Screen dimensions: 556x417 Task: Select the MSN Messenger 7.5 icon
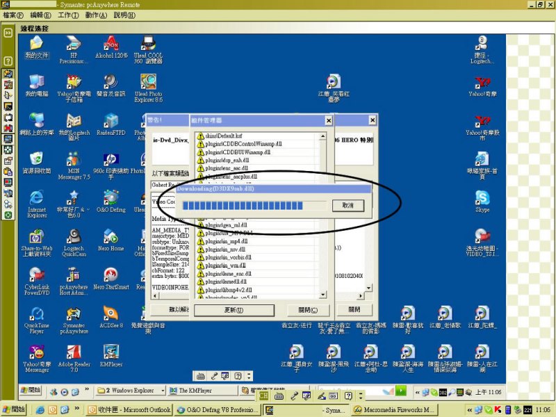[x=74, y=165]
